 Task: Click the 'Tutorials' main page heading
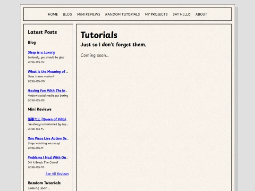click(x=99, y=35)
